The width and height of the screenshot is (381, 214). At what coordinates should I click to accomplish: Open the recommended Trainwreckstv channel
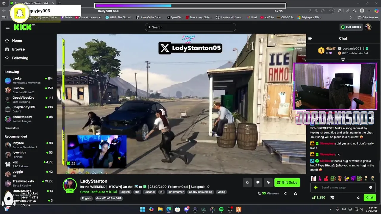tap(29, 183)
